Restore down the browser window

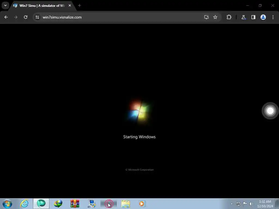260,6
